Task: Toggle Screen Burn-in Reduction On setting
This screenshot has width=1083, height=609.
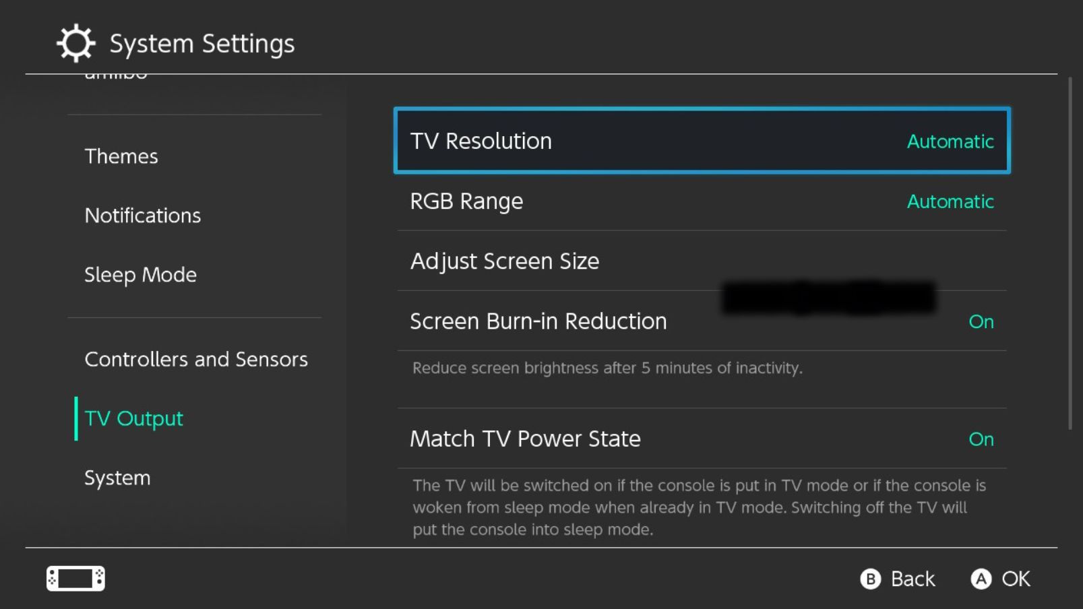Action: click(x=981, y=322)
